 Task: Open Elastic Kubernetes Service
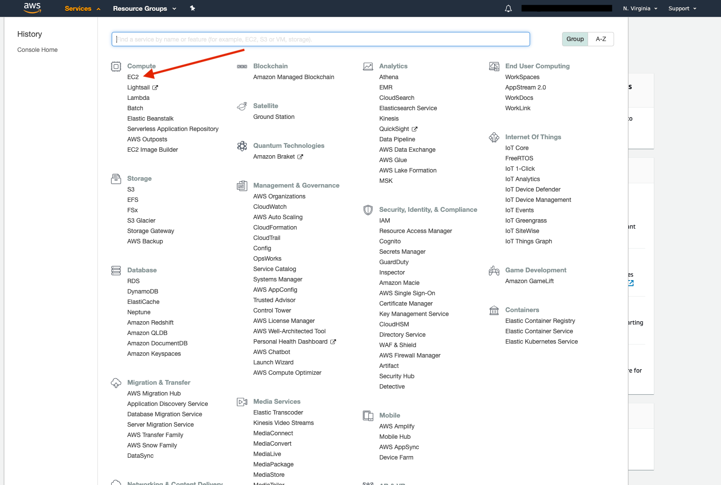pyautogui.click(x=541, y=341)
